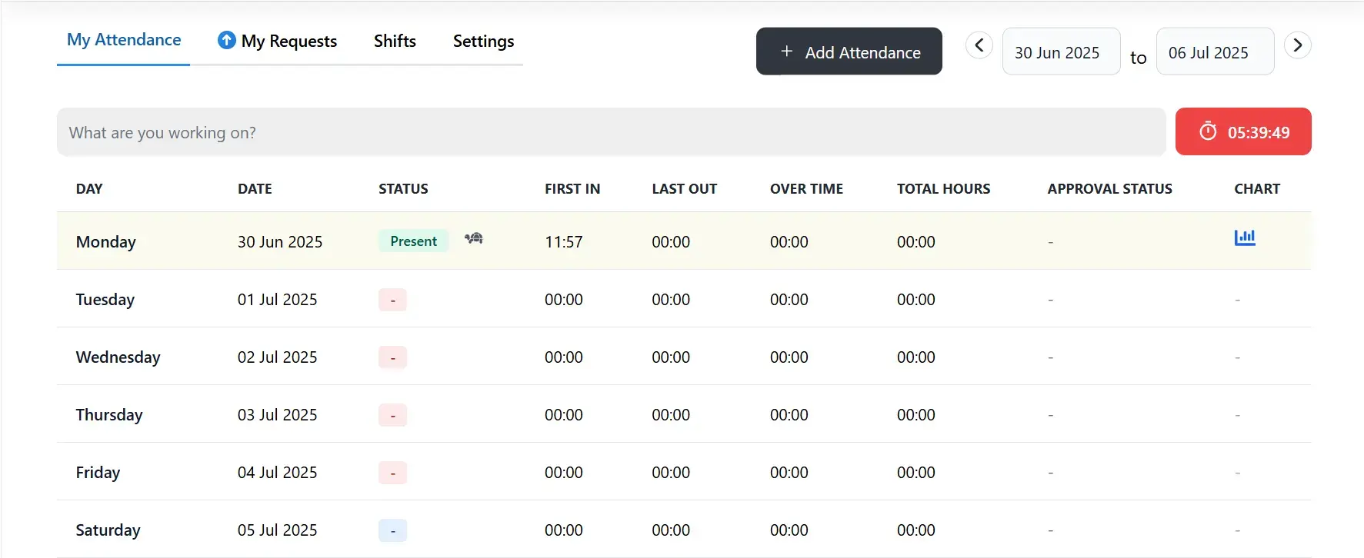The width and height of the screenshot is (1364, 558).
Task: Click the date 01 Jul 2025
Action: tap(278, 300)
